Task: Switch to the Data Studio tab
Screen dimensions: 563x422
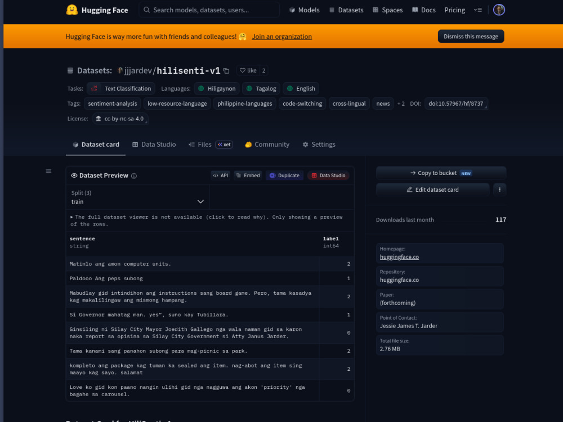Action: (154, 144)
